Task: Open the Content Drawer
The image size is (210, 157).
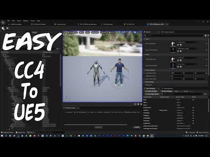Action: [x=7, y=133]
